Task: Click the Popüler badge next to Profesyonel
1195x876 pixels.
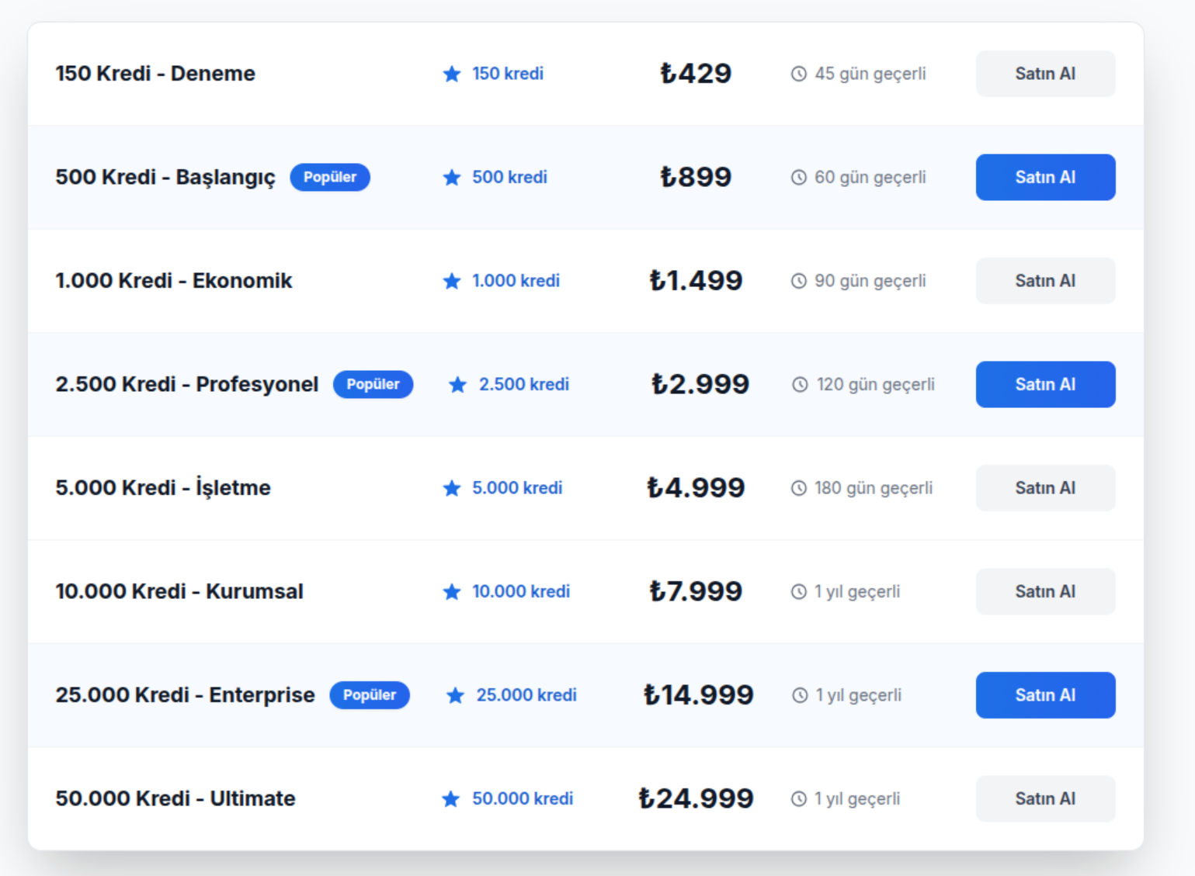Action: point(373,384)
